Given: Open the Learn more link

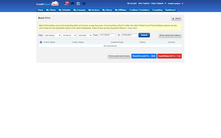Looking at the screenshot, I should [132, 28].
